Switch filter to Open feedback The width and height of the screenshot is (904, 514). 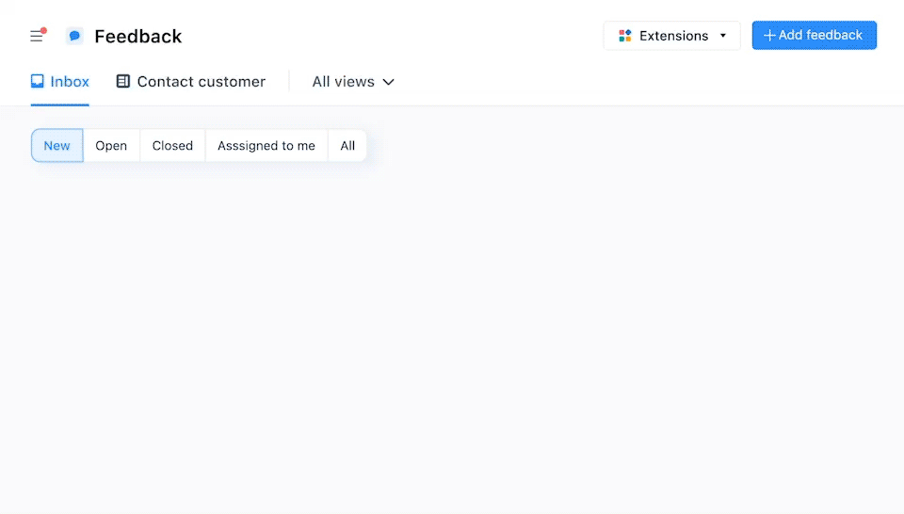pyautogui.click(x=111, y=146)
